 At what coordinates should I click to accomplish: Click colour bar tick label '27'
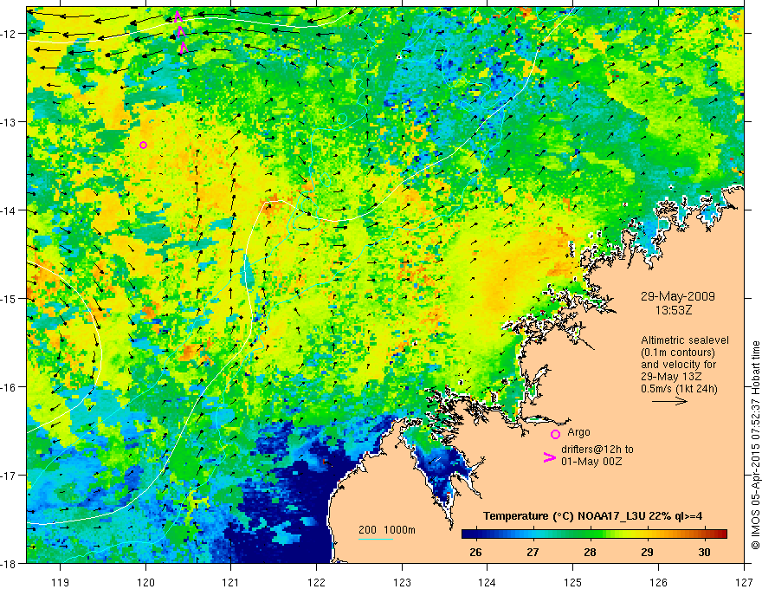click(533, 552)
